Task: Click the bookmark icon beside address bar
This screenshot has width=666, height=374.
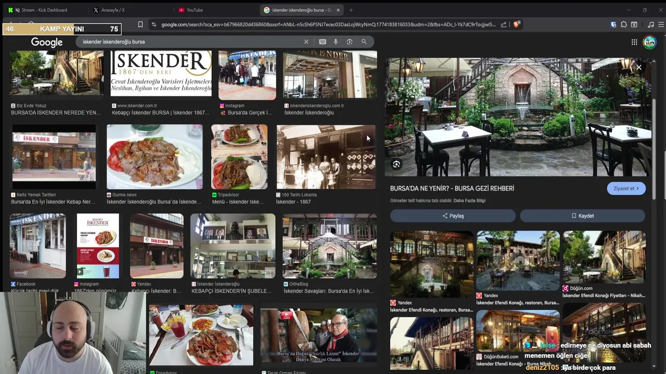Action: (x=140, y=24)
